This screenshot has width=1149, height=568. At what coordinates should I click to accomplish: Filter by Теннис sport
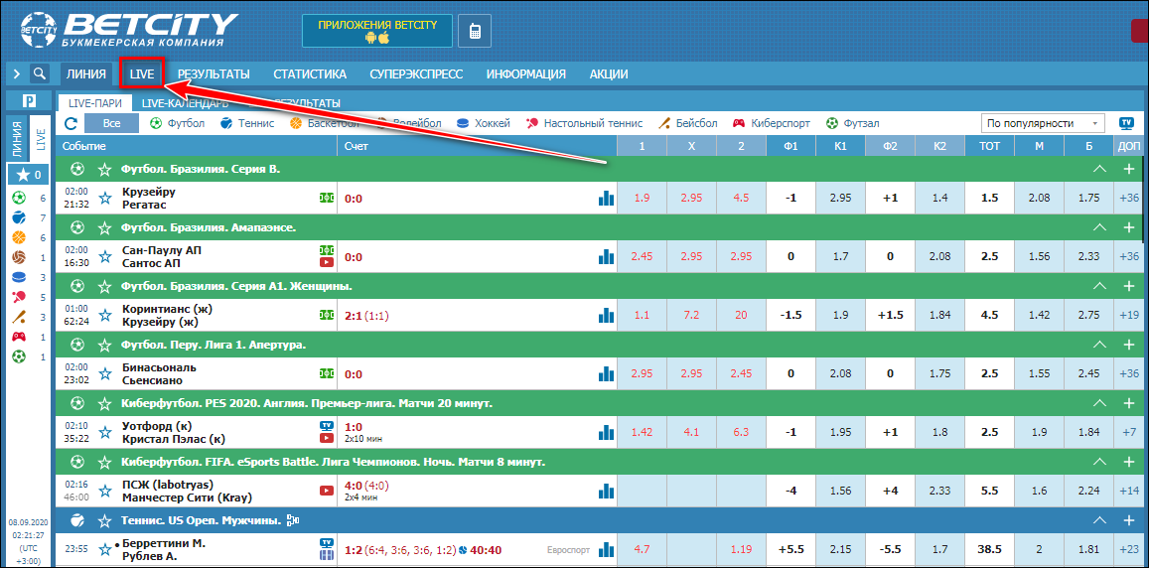click(247, 124)
